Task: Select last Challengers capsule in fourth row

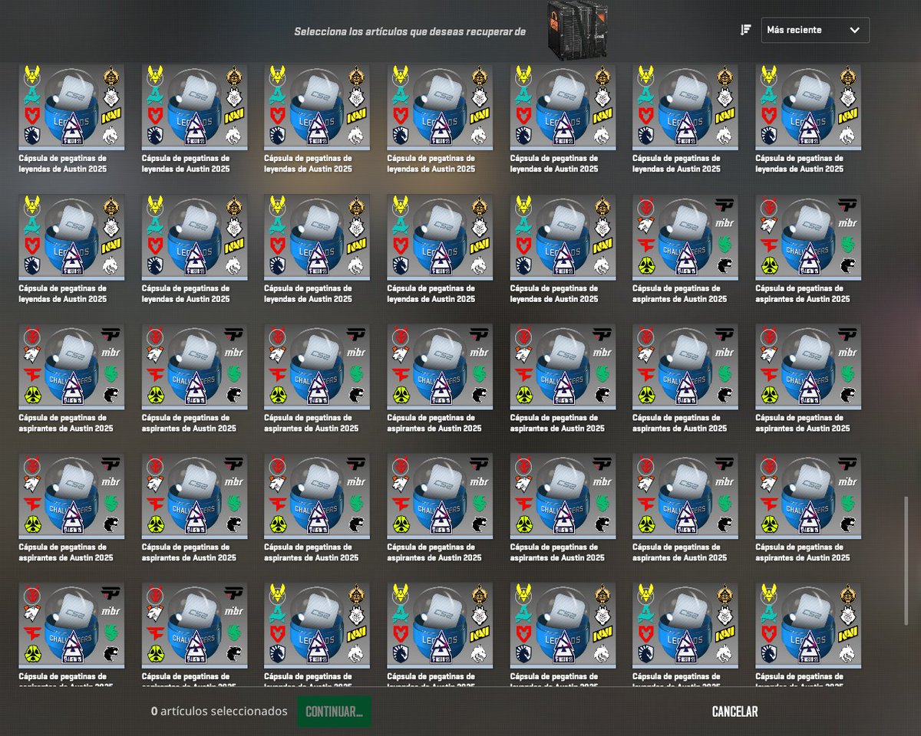Action: click(x=808, y=496)
